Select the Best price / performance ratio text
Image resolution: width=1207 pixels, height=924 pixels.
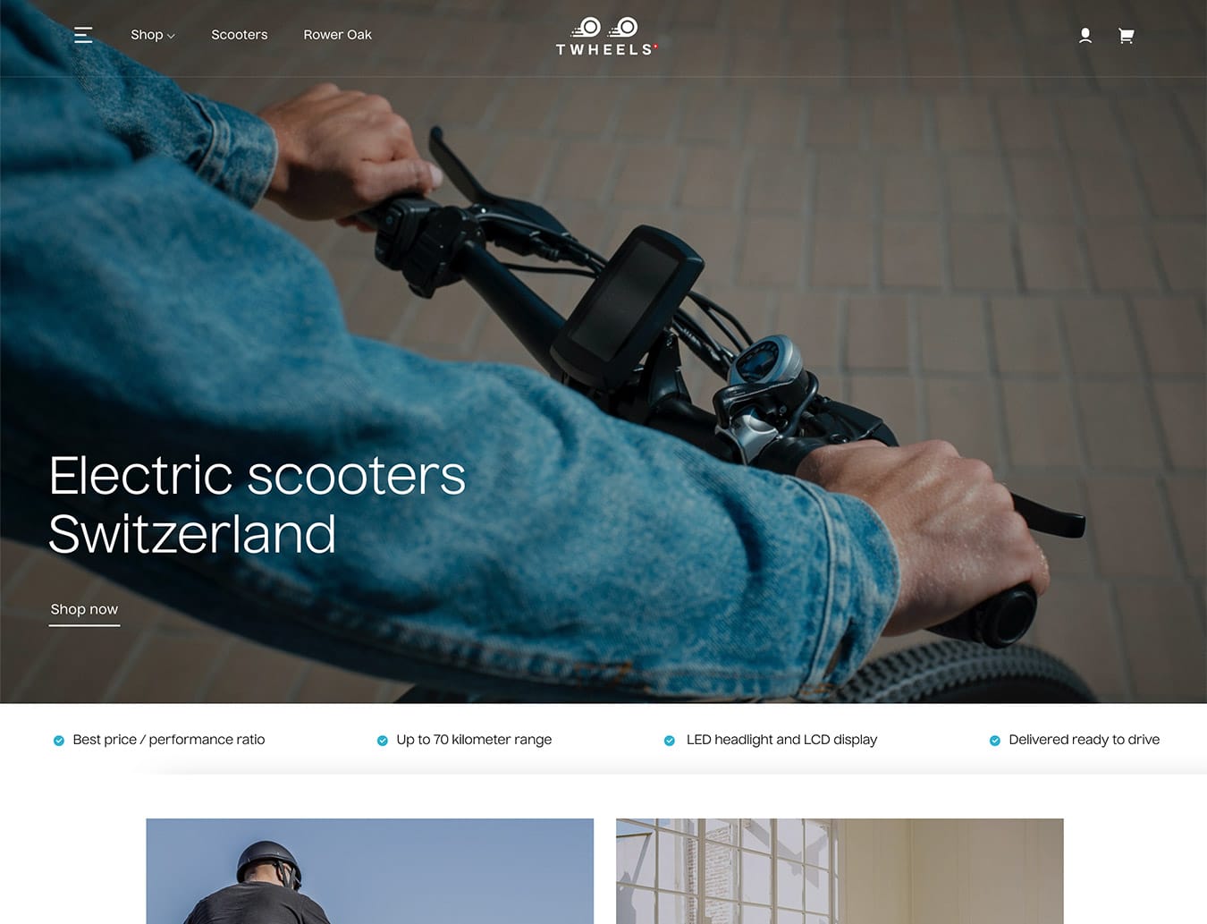169,740
